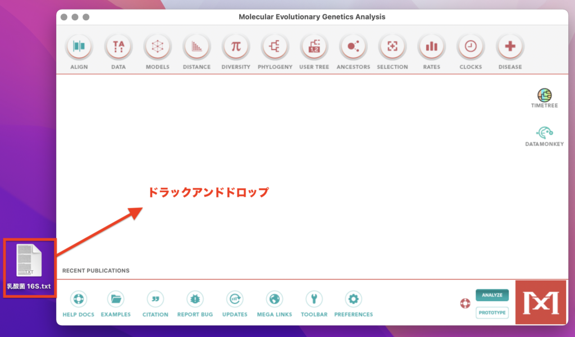
Task: Check for UPDATES icon
Action: coord(235,299)
